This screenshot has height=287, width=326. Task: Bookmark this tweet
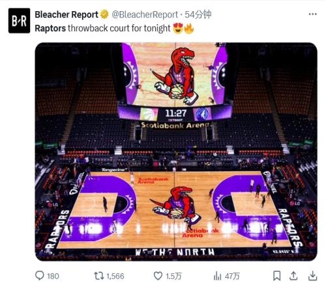tap(276, 276)
